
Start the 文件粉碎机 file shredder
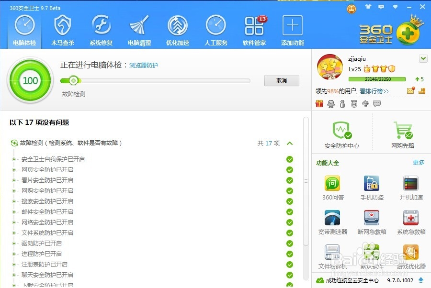click(x=332, y=254)
